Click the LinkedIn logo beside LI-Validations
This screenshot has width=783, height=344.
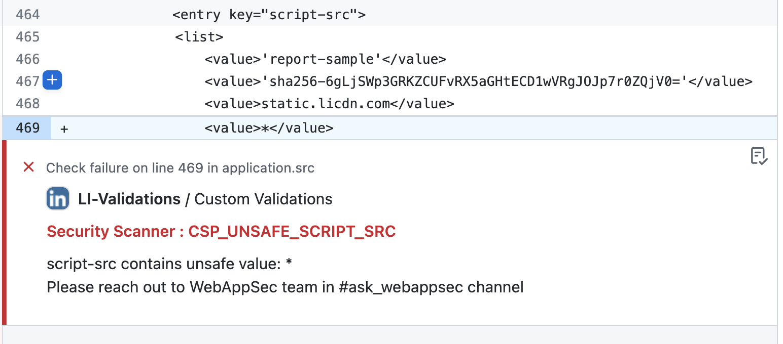click(58, 199)
